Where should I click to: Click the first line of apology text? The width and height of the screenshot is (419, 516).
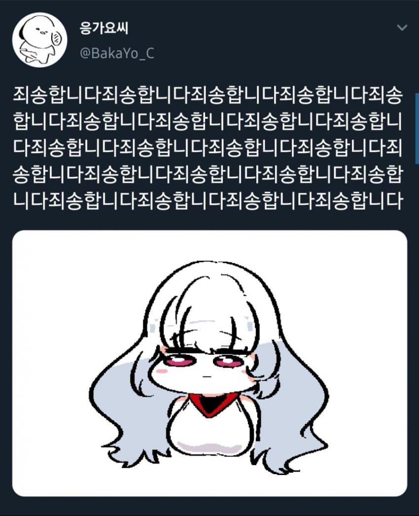click(x=208, y=95)
